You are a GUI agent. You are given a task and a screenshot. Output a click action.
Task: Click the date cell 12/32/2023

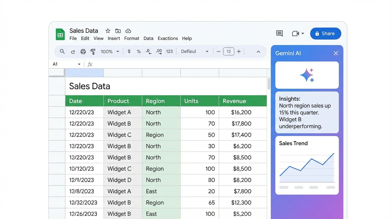coord(84,202)
